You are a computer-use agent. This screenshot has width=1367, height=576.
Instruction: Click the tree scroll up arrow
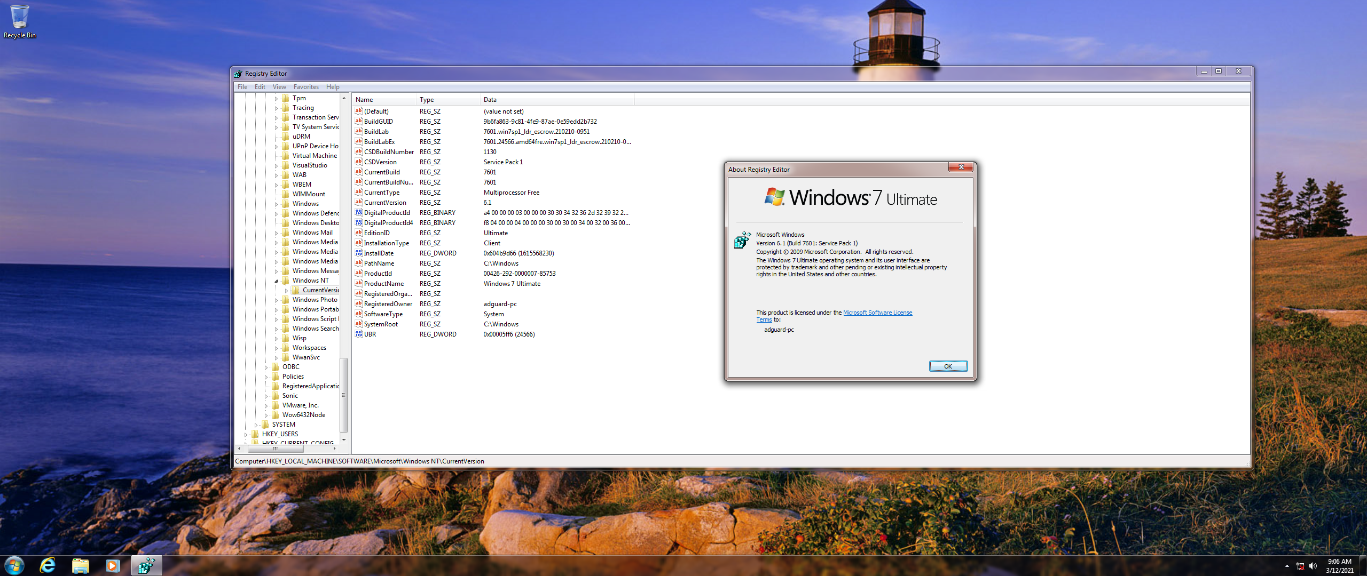click(x=343, y=98)
